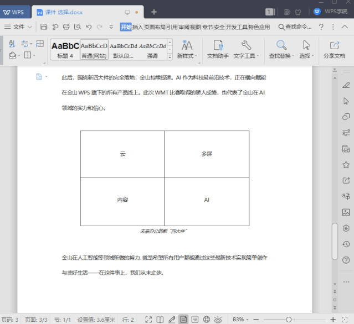354x324 pixels.
Task: Collapse the ribbon with the chevron
Action: click(345, 27)
